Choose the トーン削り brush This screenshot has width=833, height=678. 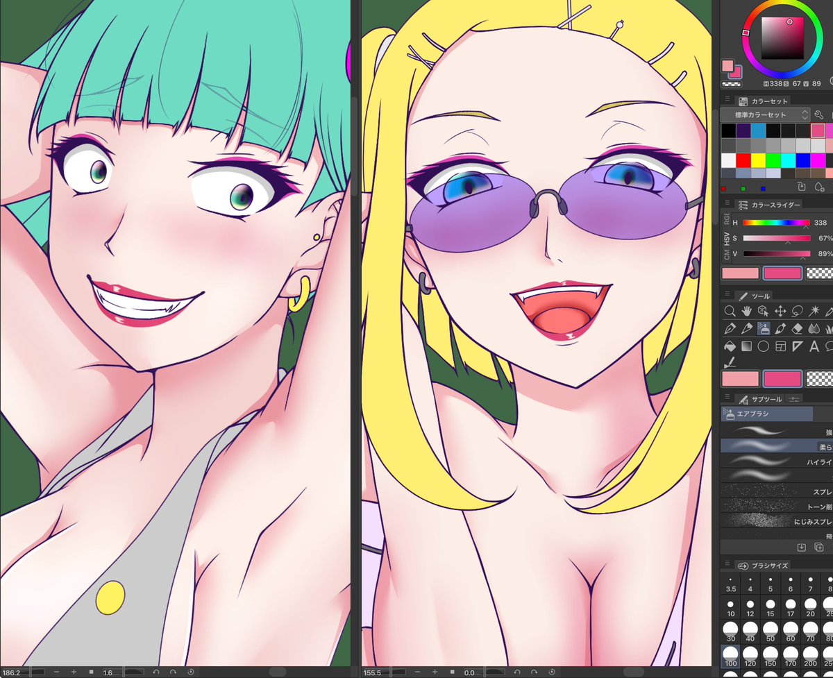777,506
